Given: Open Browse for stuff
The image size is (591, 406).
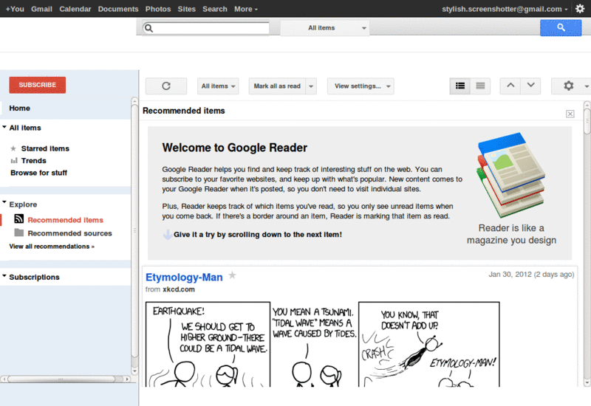Looking at the screenshot, I should [x=39, y=173].
